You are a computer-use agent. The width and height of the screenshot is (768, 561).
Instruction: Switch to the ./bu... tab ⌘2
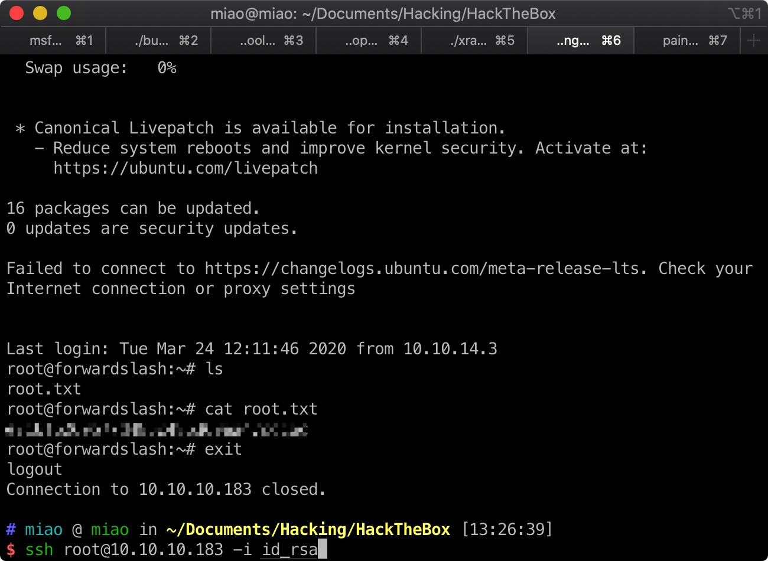tap(158, 40)
